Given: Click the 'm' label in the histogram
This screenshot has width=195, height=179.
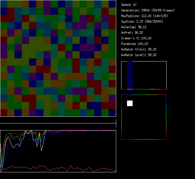Looking at the screenshot, I should [128, 85].
